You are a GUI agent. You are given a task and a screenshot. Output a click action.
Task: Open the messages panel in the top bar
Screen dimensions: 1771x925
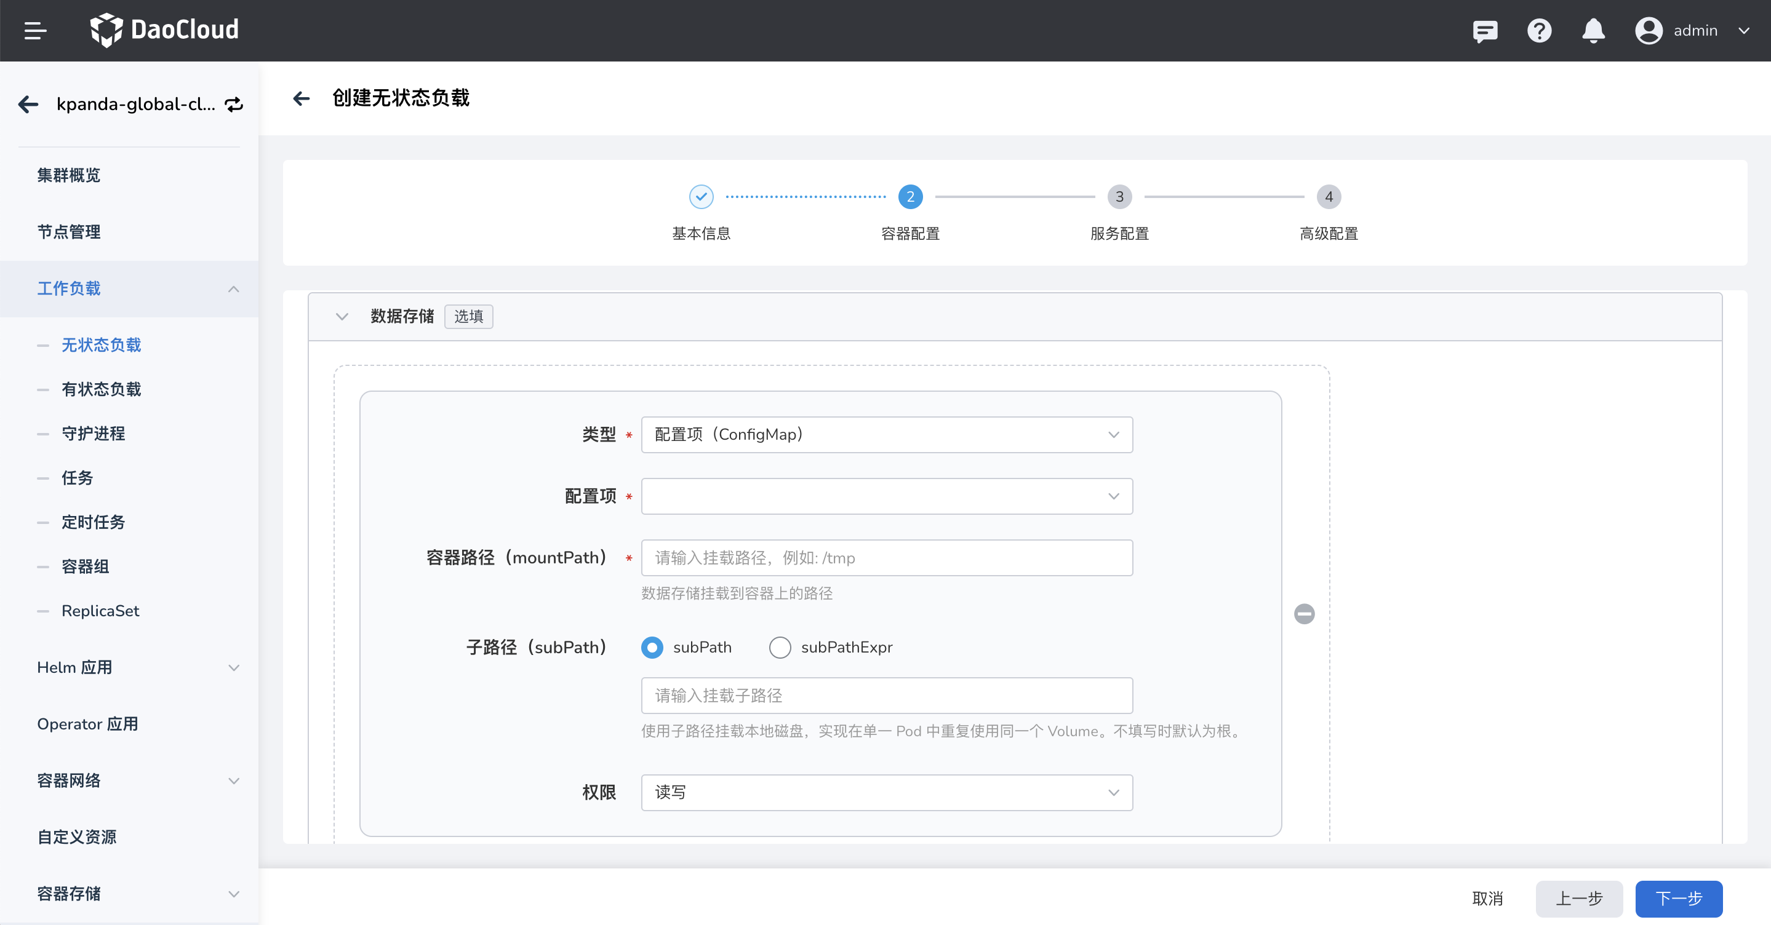(x=1485, y=30)
